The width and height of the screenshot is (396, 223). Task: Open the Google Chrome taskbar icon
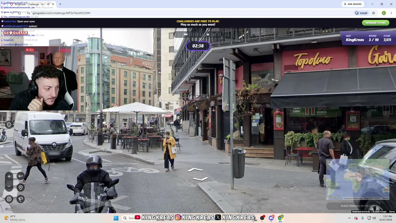(x=280, y=218)
